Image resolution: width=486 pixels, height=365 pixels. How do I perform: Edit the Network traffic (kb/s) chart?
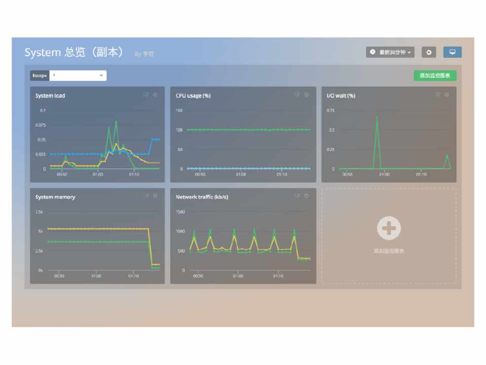coord(297,196)
